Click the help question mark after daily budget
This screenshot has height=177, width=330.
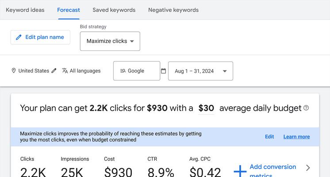[306, 108]
